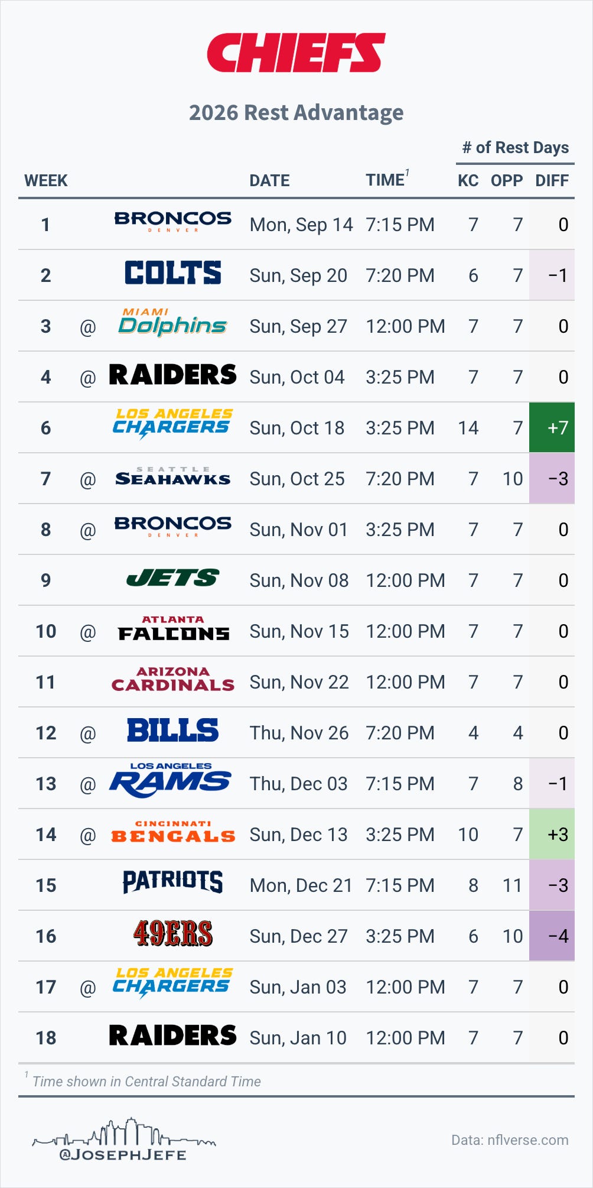Click the Atlanta Falcons logo

coord(173,628)
